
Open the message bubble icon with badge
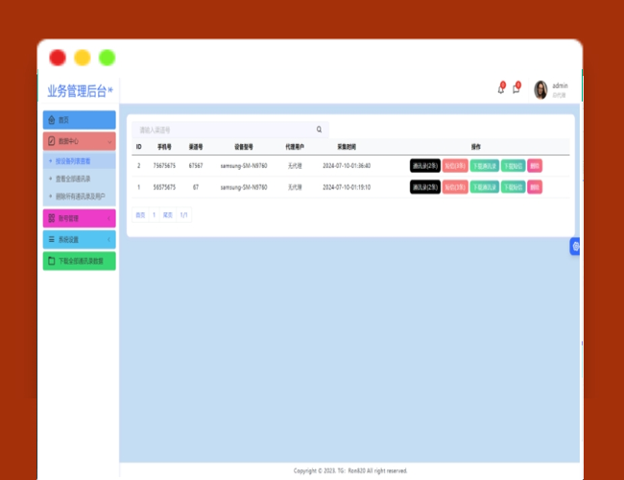click(x=516, y=88)
